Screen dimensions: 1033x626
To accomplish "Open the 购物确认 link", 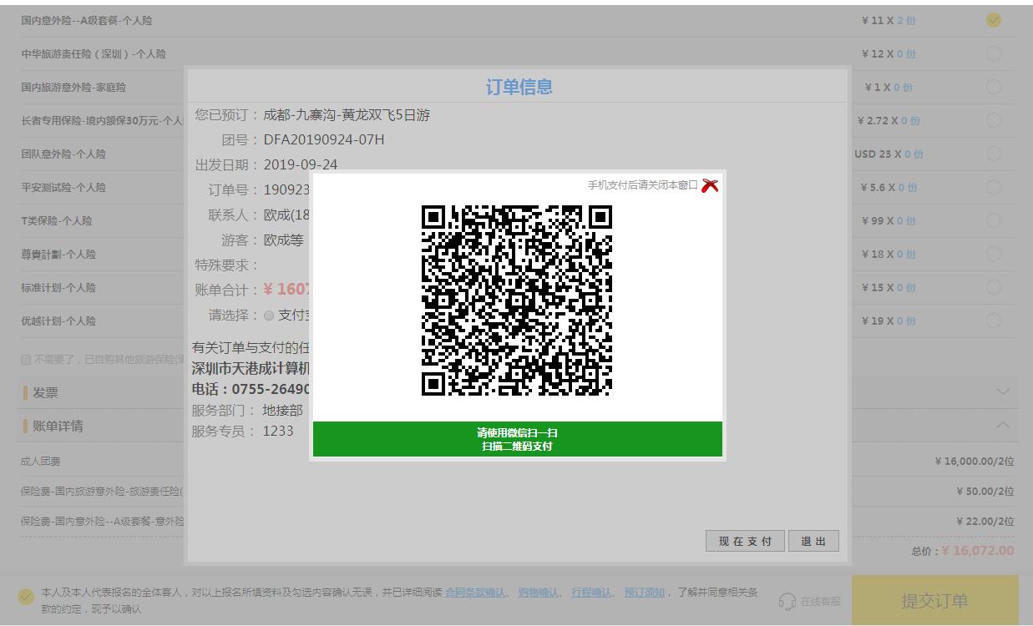I will coord(539,593).
